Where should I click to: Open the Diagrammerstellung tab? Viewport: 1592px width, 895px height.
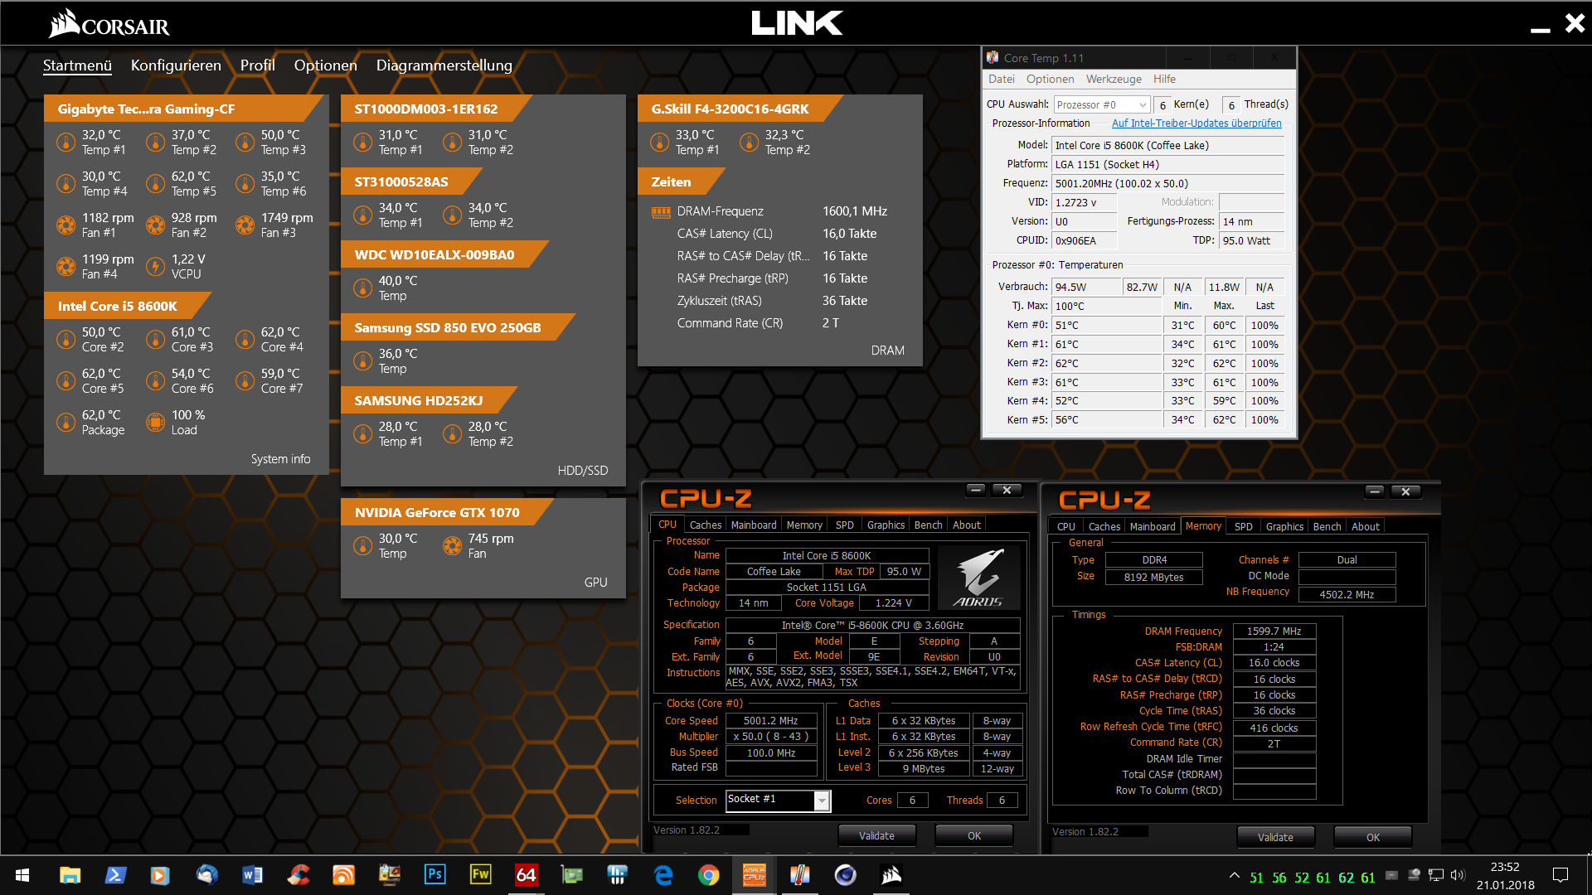click(x=444, y=65)
